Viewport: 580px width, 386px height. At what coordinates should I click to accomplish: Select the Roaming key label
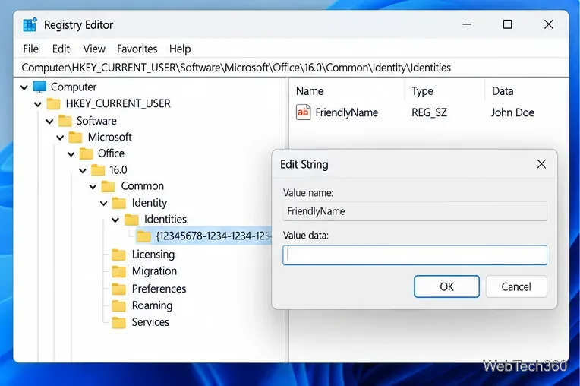152,305
